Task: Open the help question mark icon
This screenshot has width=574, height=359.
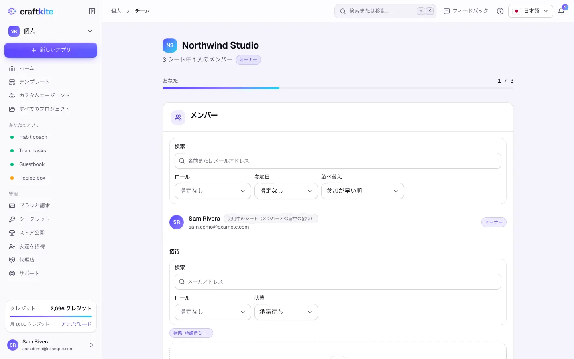Action: click(500, 11)
